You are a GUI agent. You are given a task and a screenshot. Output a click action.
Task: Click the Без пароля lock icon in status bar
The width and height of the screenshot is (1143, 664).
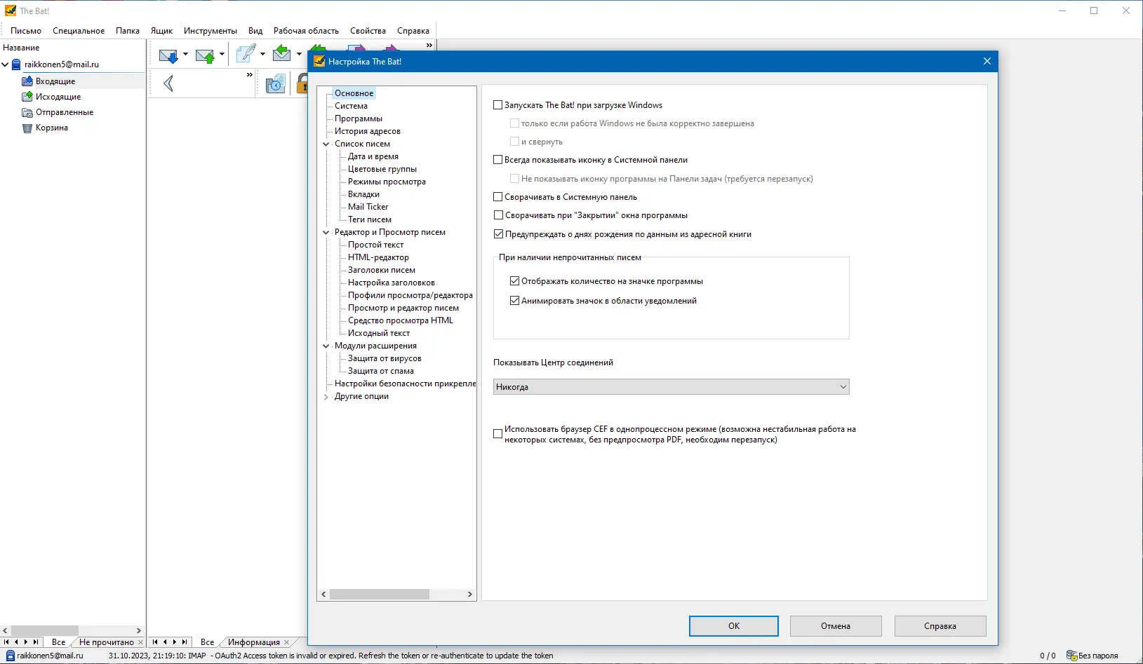click(x=1071, y=656)
